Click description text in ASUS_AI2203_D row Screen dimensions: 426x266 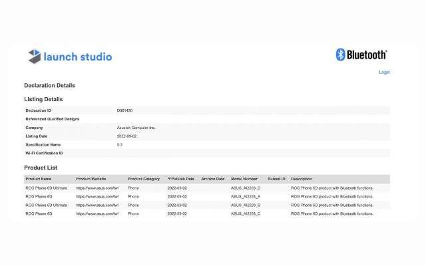point(332,188)
